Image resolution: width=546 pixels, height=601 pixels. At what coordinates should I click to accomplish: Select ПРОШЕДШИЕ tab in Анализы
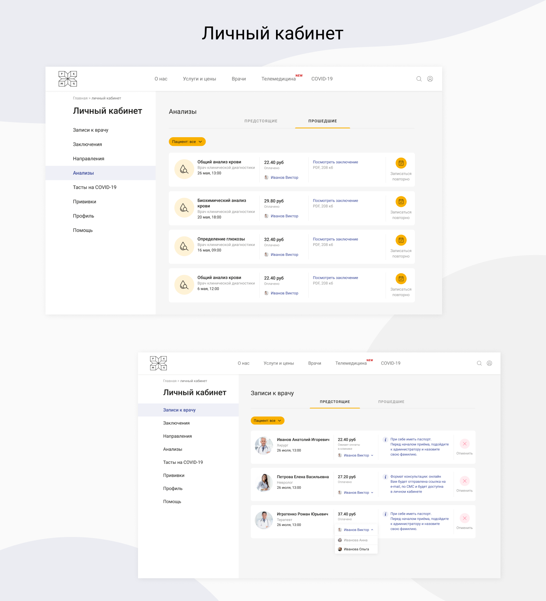pos(323,121)
